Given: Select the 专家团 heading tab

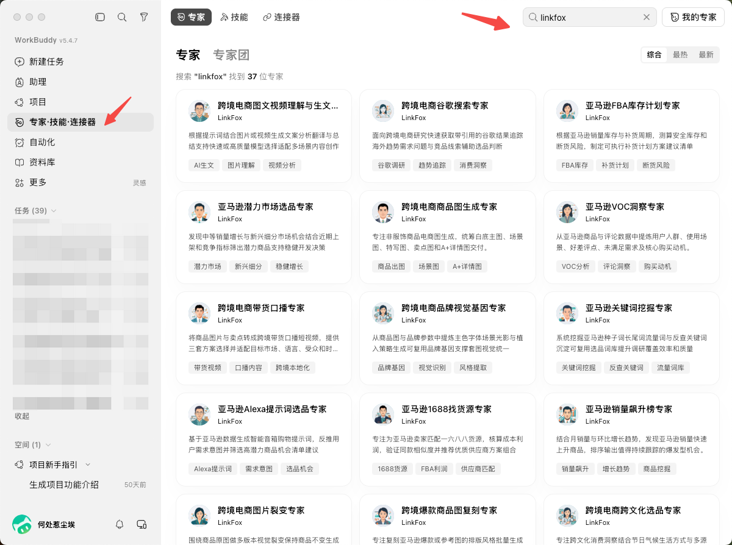Looking at the screenshot, I should pyautogui.click(x=231, y=55).
